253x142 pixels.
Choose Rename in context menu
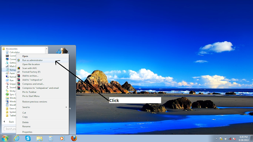(x=26, y=126)
